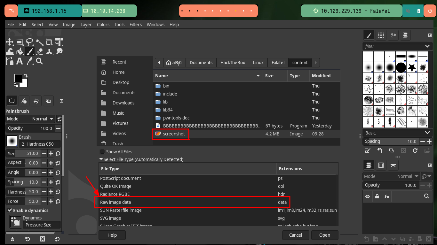Viewport: 437px width, 245px height.
Task: Open the Basic brush tag dropdown
Action: point(427,133)
